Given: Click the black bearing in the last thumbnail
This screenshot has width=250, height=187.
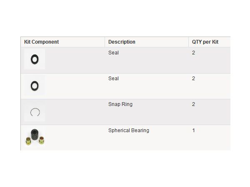Looking at the screenshot, I should (34, 134).
